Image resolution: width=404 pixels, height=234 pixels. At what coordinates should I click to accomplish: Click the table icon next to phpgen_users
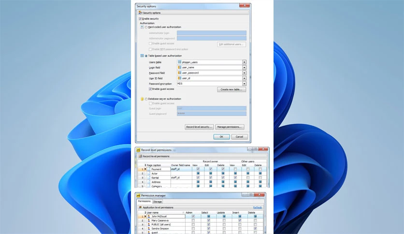(x=180, y=62)
